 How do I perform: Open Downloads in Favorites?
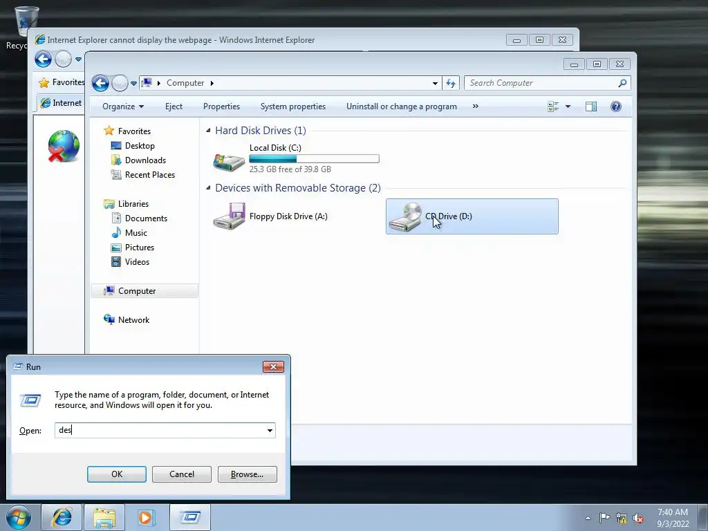click(x=145, y=160)
